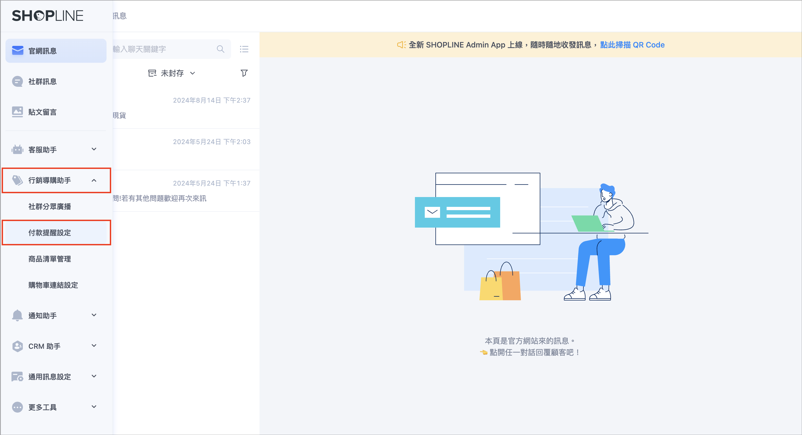Click the 更多工具 label
This screenshot has width=802, height=435.
tap(43, 407)
